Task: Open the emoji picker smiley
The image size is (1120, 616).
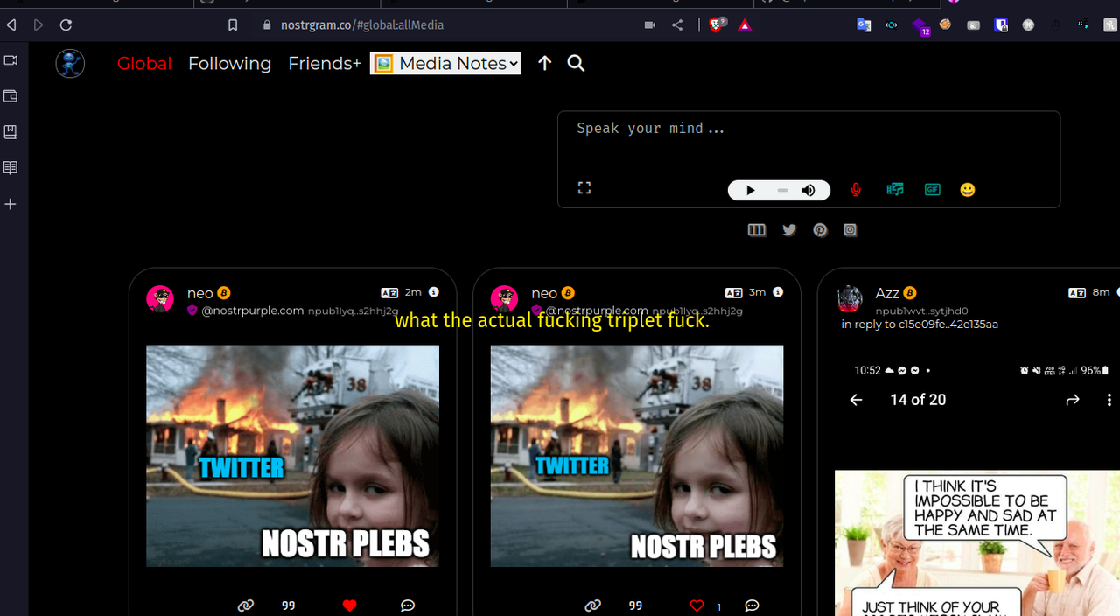Action: coord(967,190)
